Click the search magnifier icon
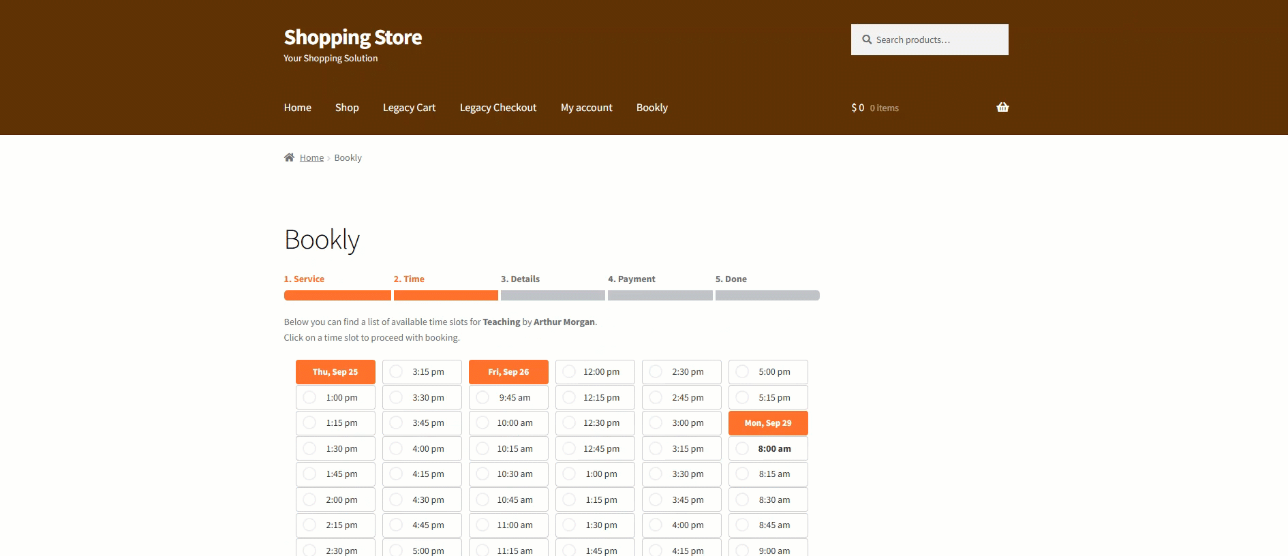 coord(867,40)
